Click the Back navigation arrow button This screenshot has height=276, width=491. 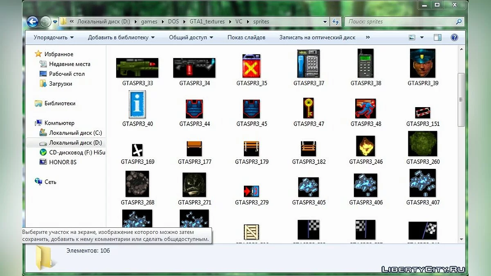point(33,22)
